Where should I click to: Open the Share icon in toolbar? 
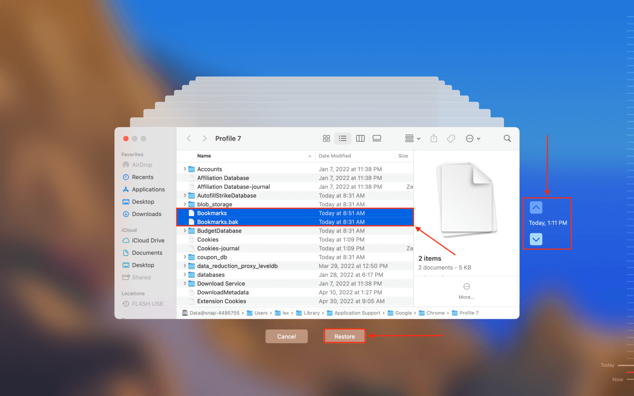[x=433, y=138]
